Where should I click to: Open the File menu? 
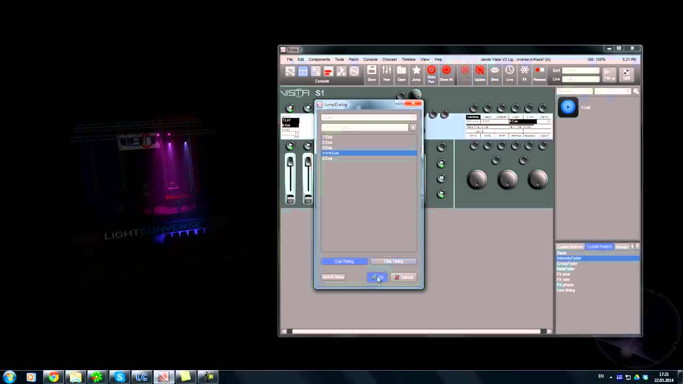tap(290, 59)
